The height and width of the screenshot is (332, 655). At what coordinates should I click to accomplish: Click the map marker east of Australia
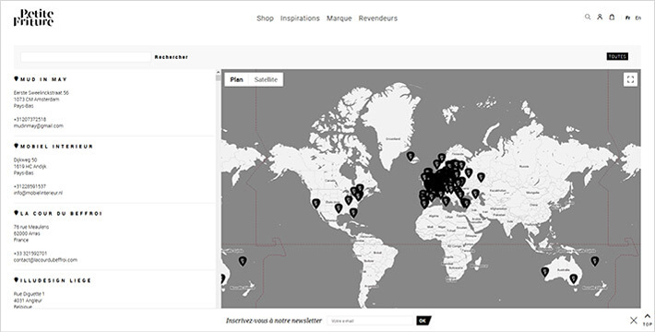pos(595,261)
